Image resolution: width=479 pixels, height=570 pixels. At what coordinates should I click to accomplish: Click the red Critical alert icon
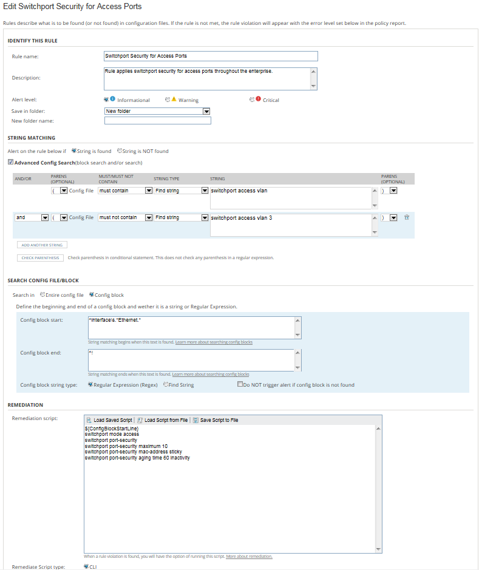click(258, 99)
